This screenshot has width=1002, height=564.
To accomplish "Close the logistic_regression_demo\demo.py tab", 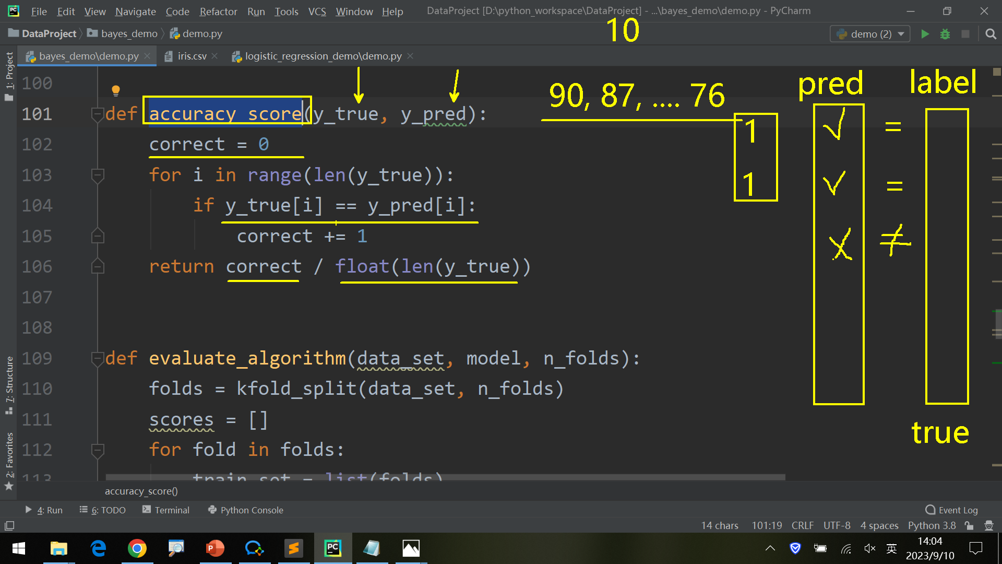I will tap(410, 56).
